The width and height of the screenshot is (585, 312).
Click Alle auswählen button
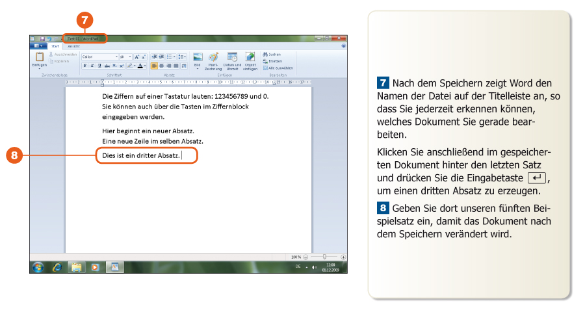[x=279, y=68]
